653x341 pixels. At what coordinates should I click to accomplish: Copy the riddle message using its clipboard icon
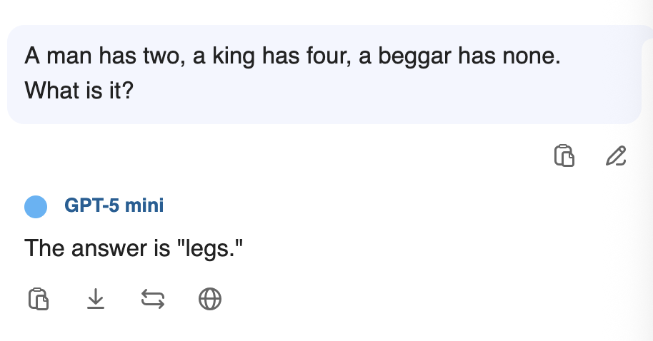(x=564, y=156)
